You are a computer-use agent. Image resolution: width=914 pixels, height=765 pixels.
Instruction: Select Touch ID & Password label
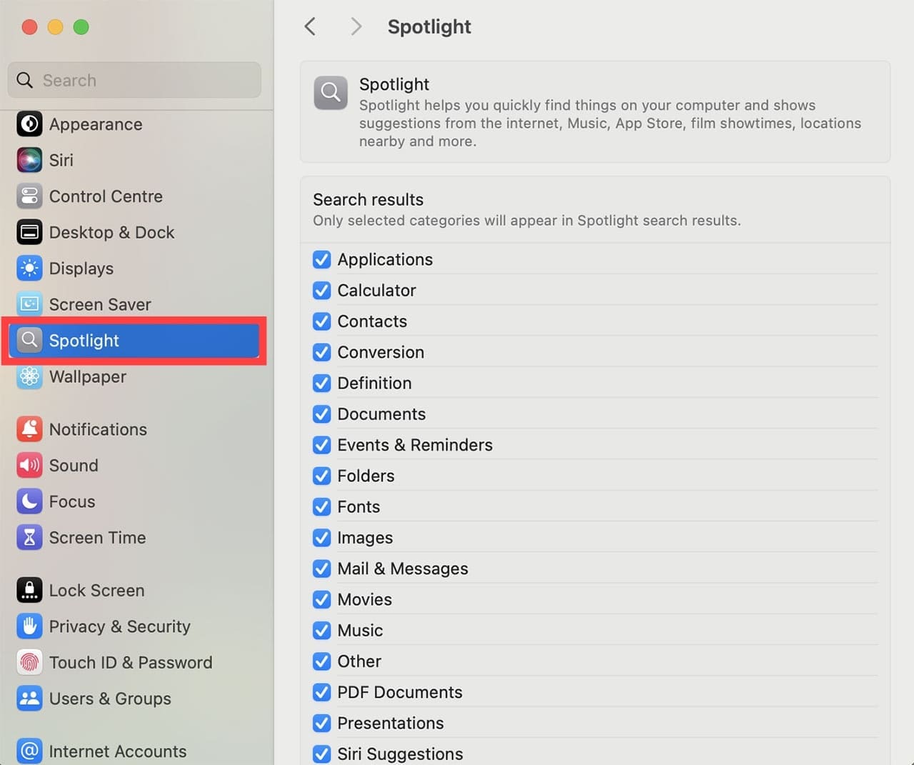point(131,663)
